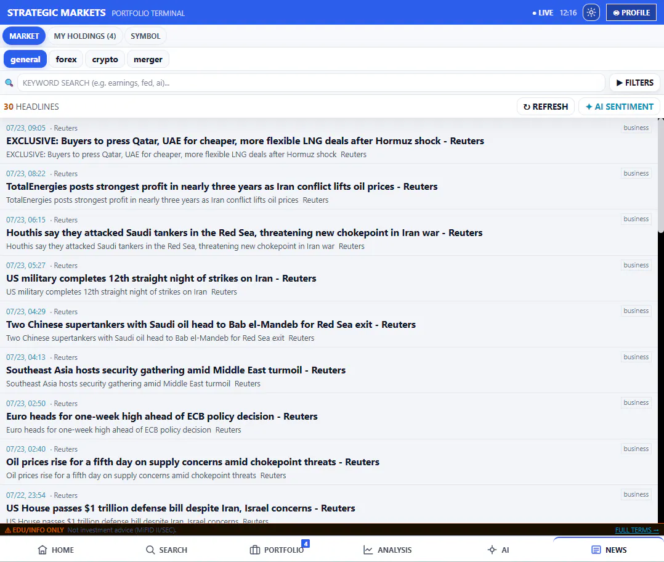Select the general news category
Screen dimensions: 664x562
pyautogui.click(x=25, y=59)
